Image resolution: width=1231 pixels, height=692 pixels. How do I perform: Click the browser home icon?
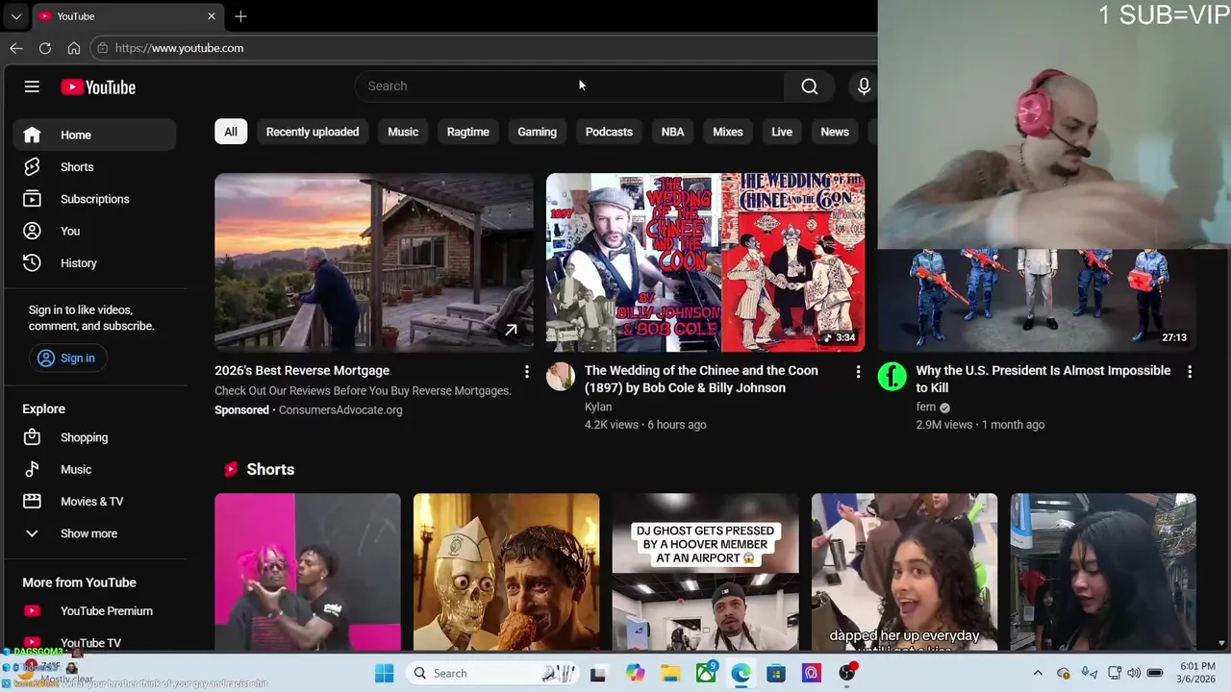click(74, 48)
